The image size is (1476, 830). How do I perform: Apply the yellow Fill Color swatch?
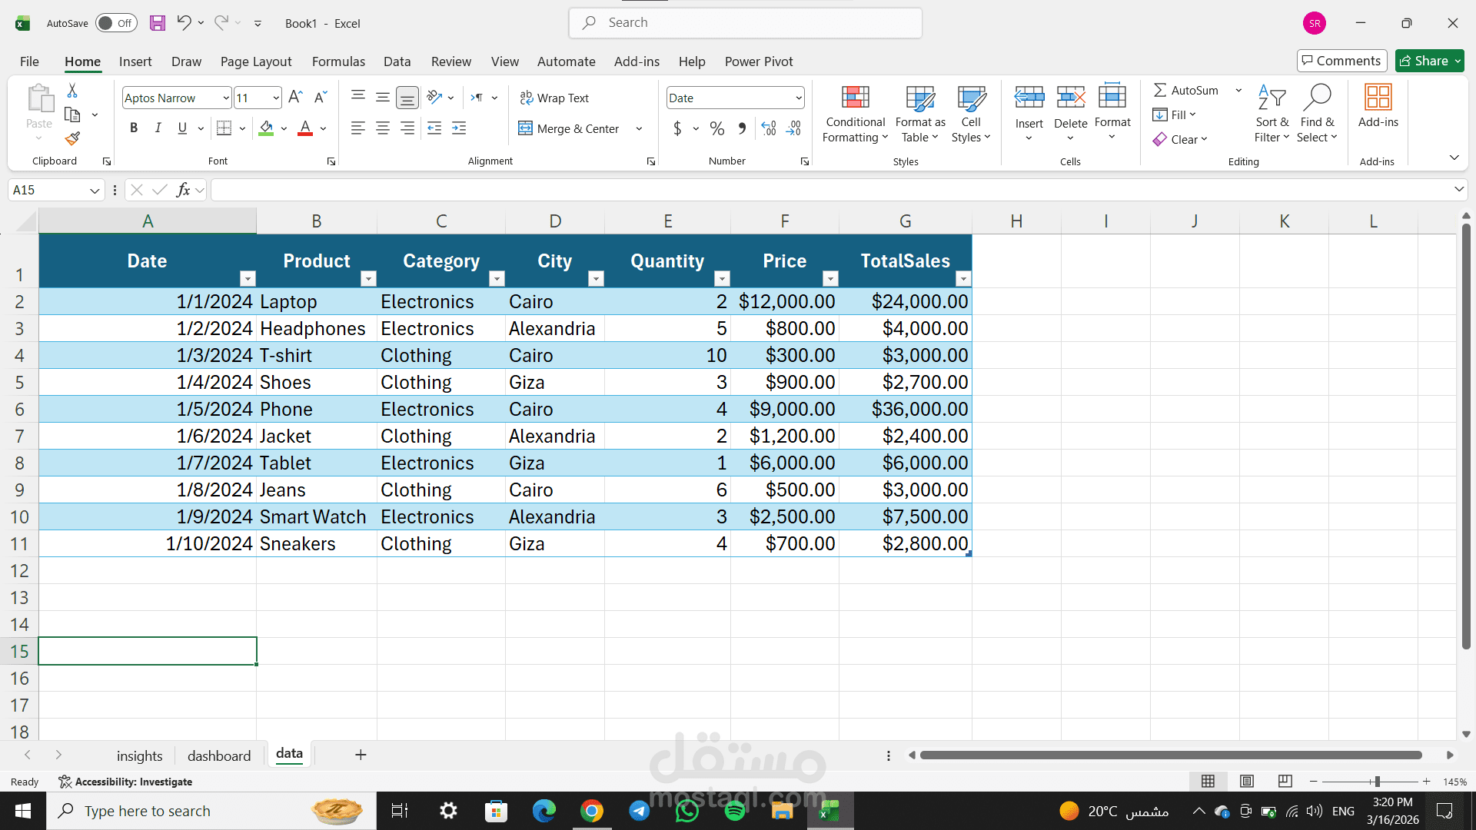266,128
